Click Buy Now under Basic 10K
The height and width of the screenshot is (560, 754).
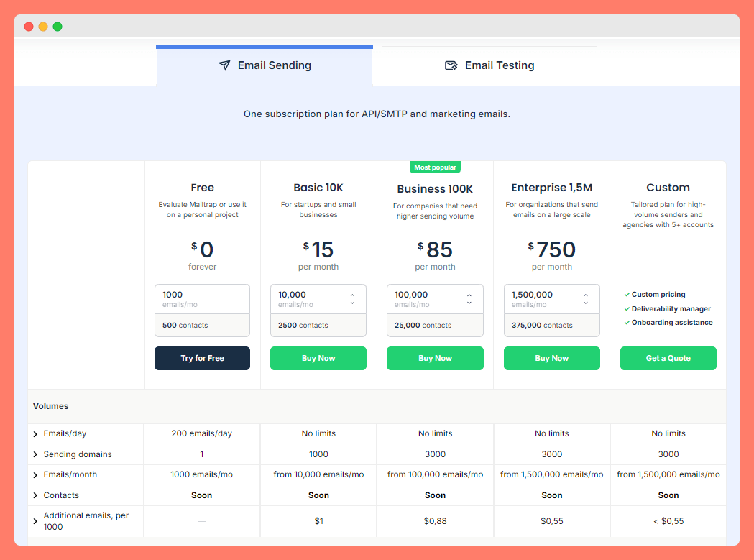click(x=318, y=359)
